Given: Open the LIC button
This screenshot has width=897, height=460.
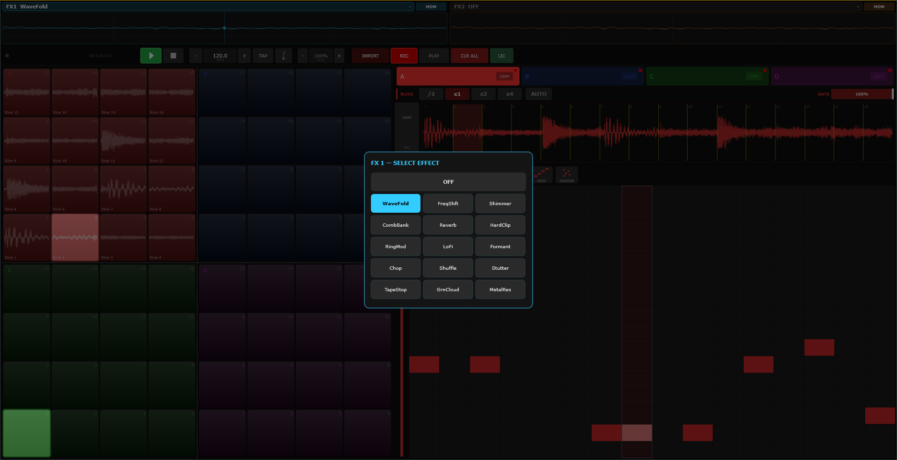Looking at the screenshot, I should tap(502, 56).
